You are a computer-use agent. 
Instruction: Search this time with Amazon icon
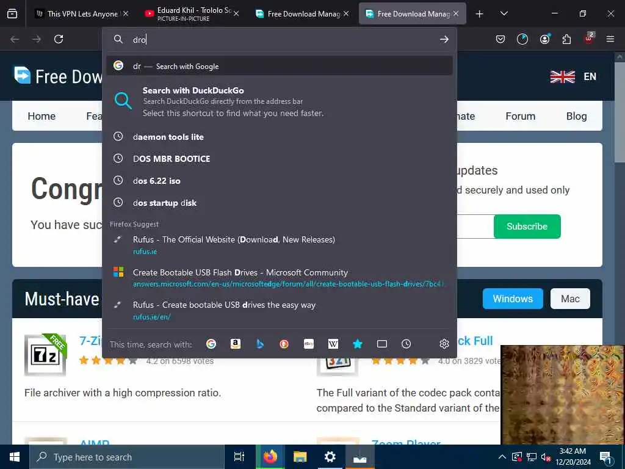[x=236, y=344]
